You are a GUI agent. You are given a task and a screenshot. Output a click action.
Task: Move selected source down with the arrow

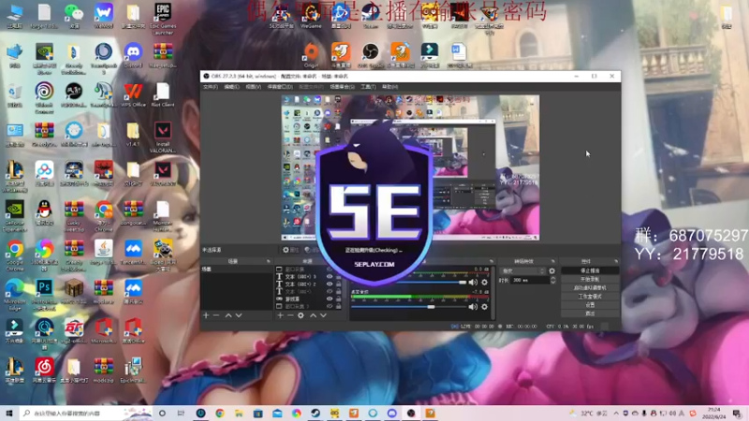click(x=323, y=315)
